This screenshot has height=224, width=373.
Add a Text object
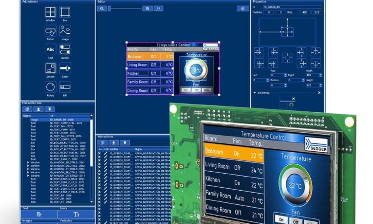[50, 50]
